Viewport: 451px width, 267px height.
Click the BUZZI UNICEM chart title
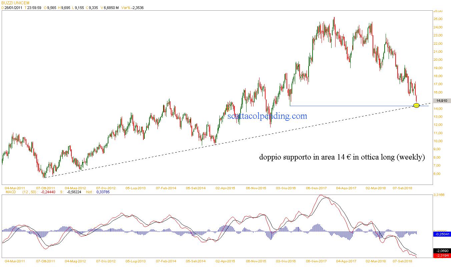click(15, 3)
